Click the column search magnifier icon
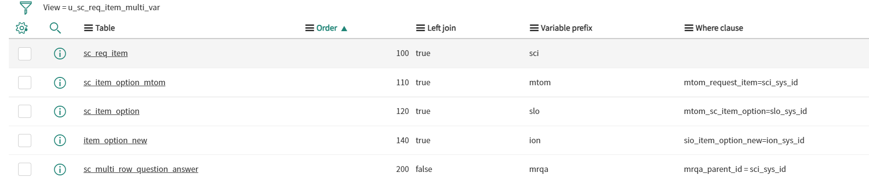The height and width of the screenshot is (189, 869). [55, 28]
